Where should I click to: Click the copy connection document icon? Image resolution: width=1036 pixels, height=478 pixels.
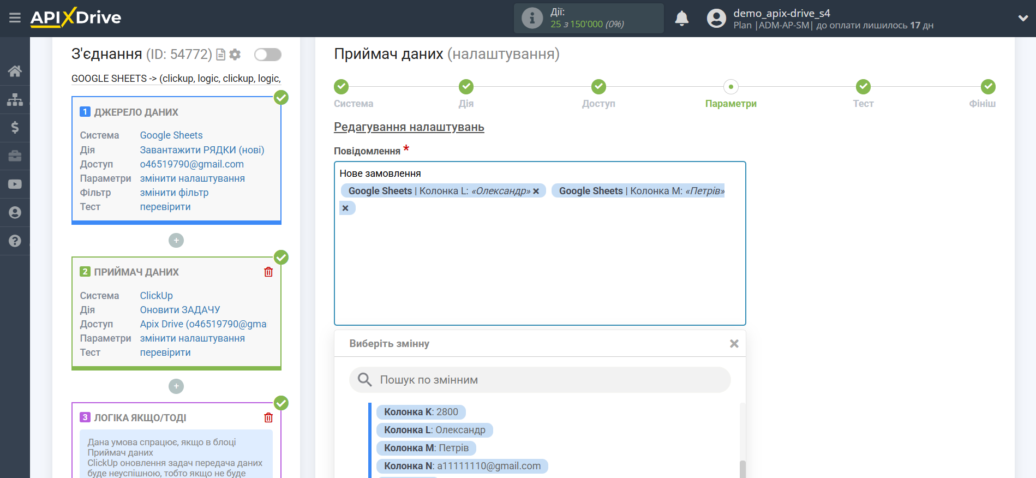pyautogui.click(x=220, y=55)
